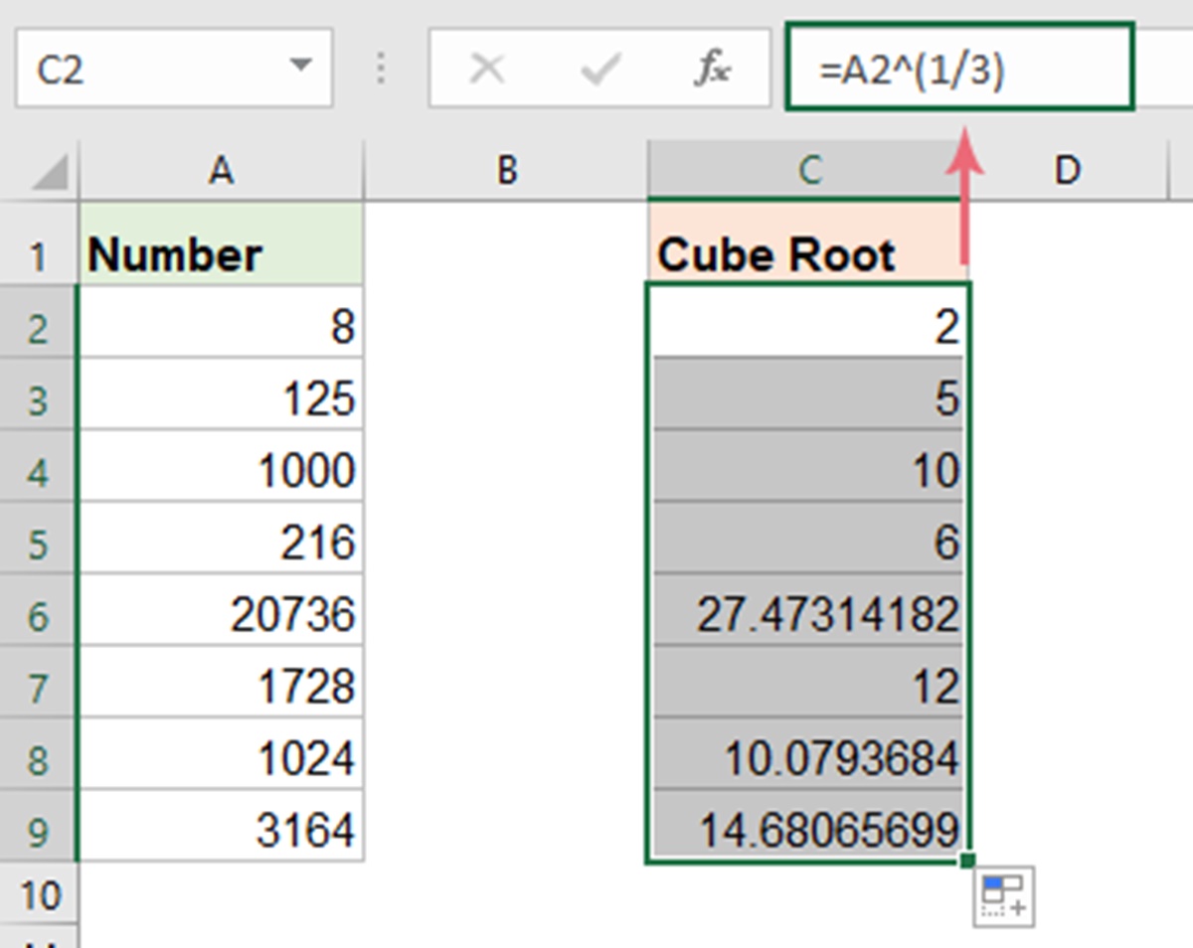This screenshot has height=948, width=1193.
Task: Select cell containing 1000
Action: click(x=222, y=466)
